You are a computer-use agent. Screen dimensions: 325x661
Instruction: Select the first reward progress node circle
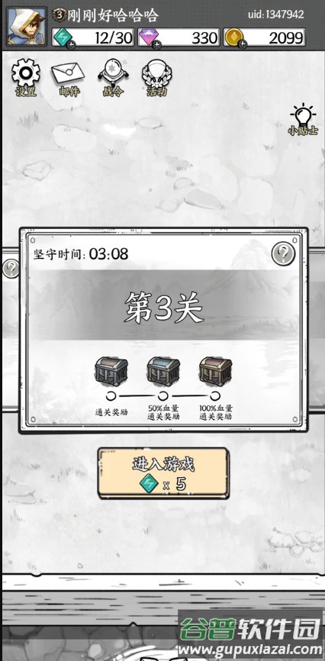pos(111,396)
